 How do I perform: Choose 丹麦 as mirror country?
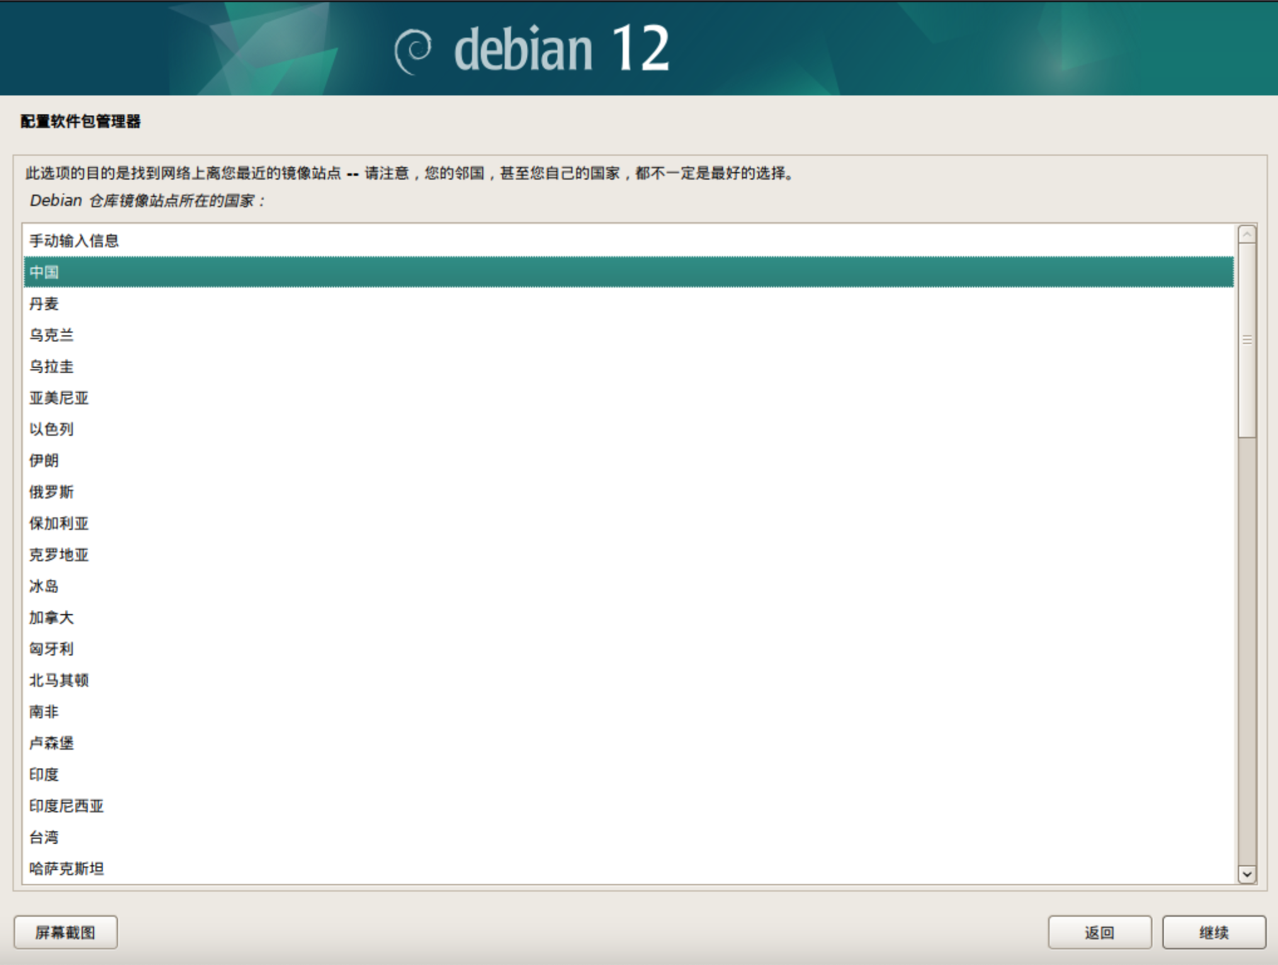pos(44,304)
